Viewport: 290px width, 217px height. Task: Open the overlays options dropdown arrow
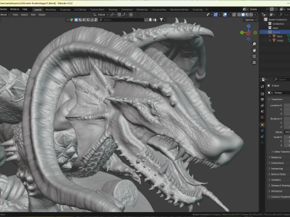click(229, 14)
